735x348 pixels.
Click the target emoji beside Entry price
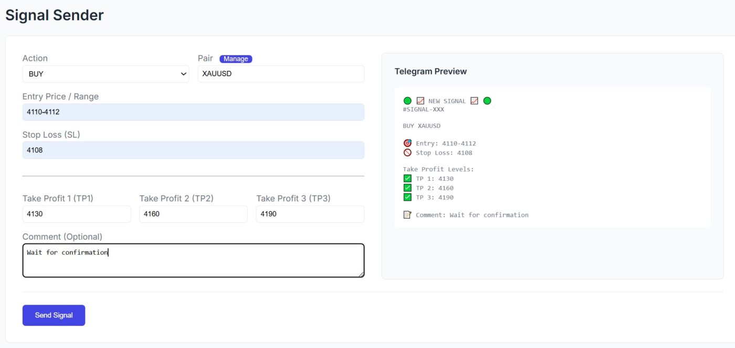pyautogui.click(x=407, y=143)
